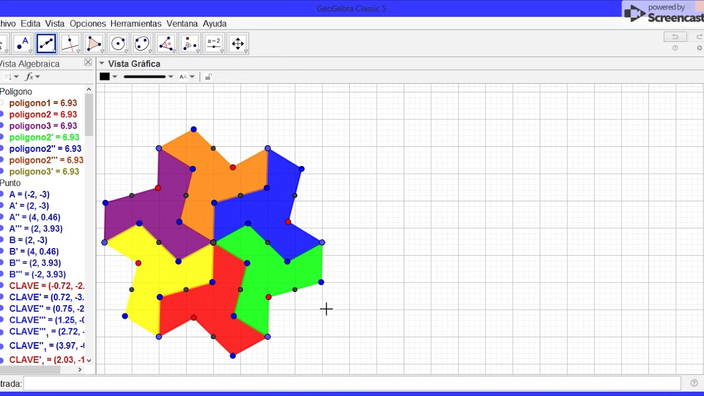Click the black color swatch
This screenshot has height=396, width=704.
tap(105, 76)
